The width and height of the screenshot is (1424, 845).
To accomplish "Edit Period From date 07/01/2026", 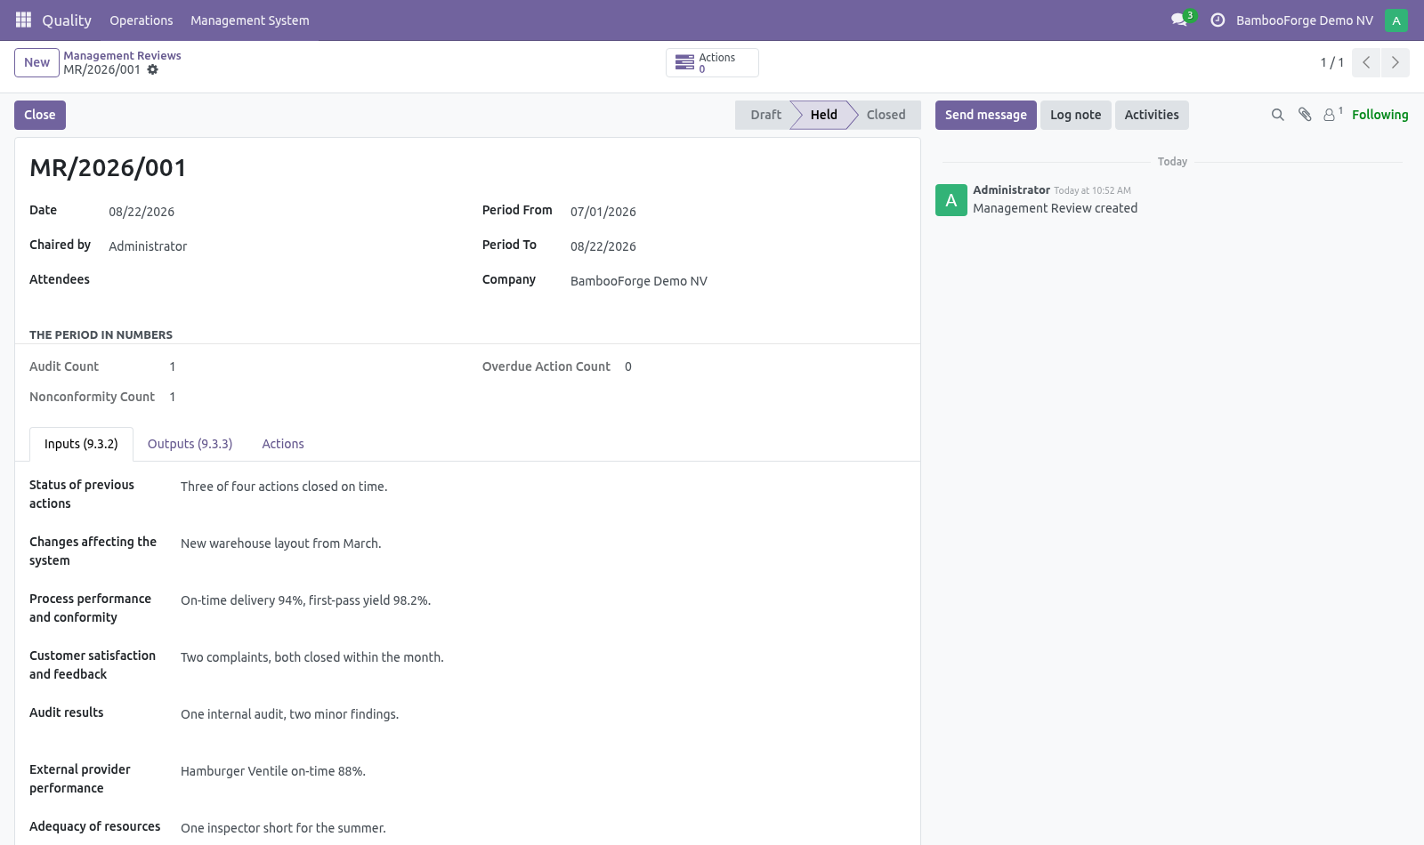I will coord(738,212).
